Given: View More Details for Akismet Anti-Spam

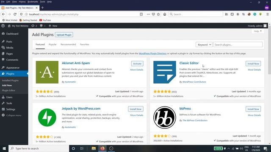Looking at the screenshot, I should 137,70.
